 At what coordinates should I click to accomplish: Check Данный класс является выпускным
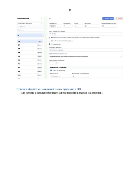click(50, 41)
